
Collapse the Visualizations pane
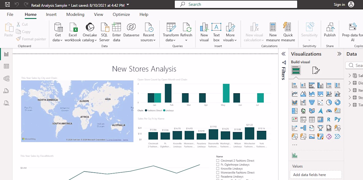click(x=339, y=54)
